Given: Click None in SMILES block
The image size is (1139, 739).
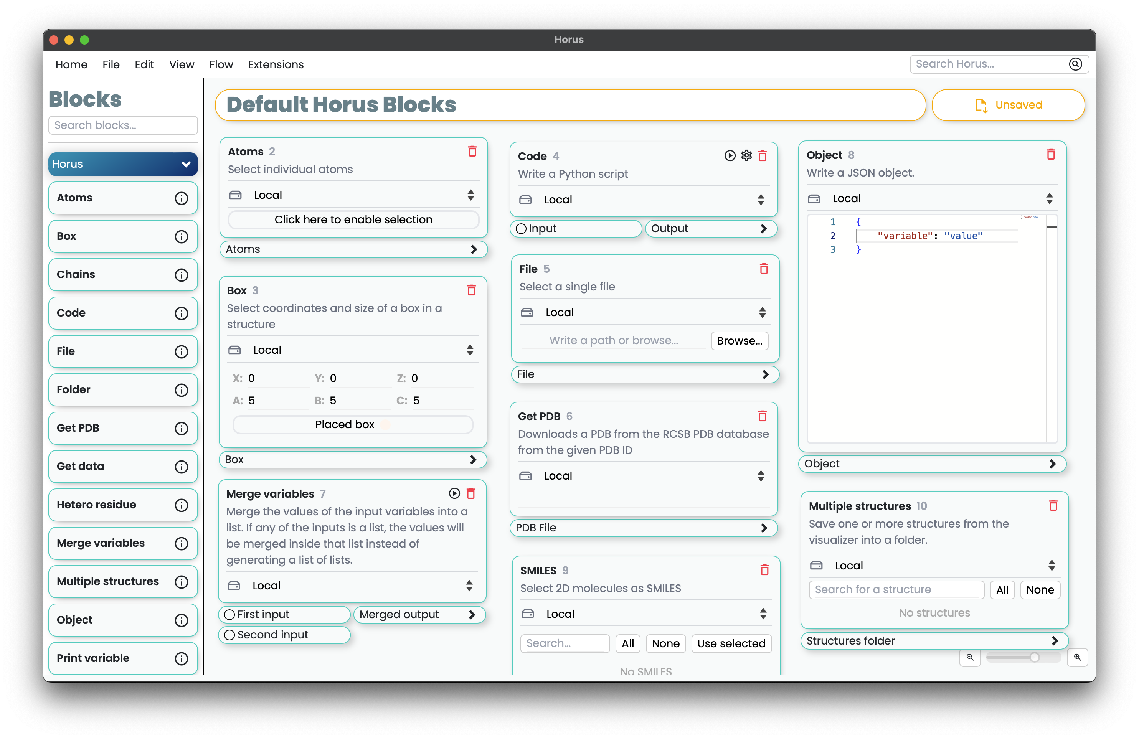Looking at the screenshot, I should (x=665, y=643).
